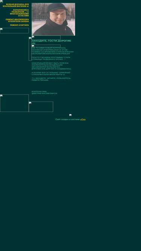Screen dimensions: 141x251
Task: Click broken image placeholder under "Ремонт стартера"
Action: click(x=14, y=31)
